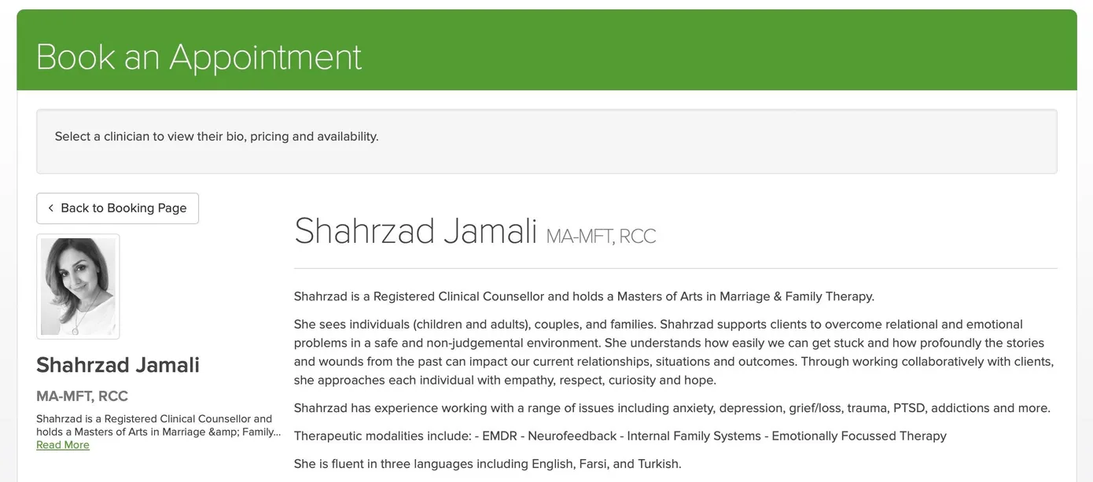Open the Read More link

(x=63, y=445)
